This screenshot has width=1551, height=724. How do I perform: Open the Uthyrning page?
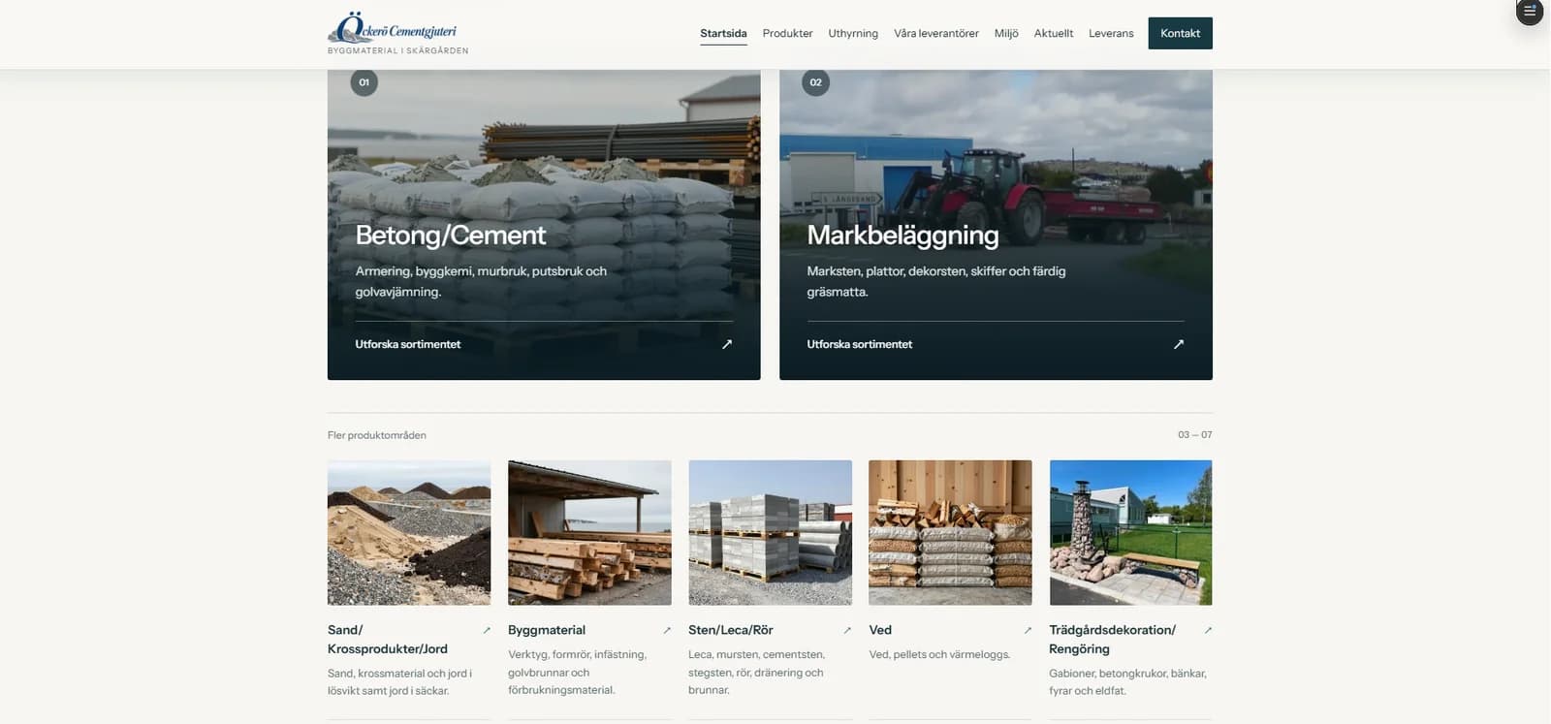[853, 33]
